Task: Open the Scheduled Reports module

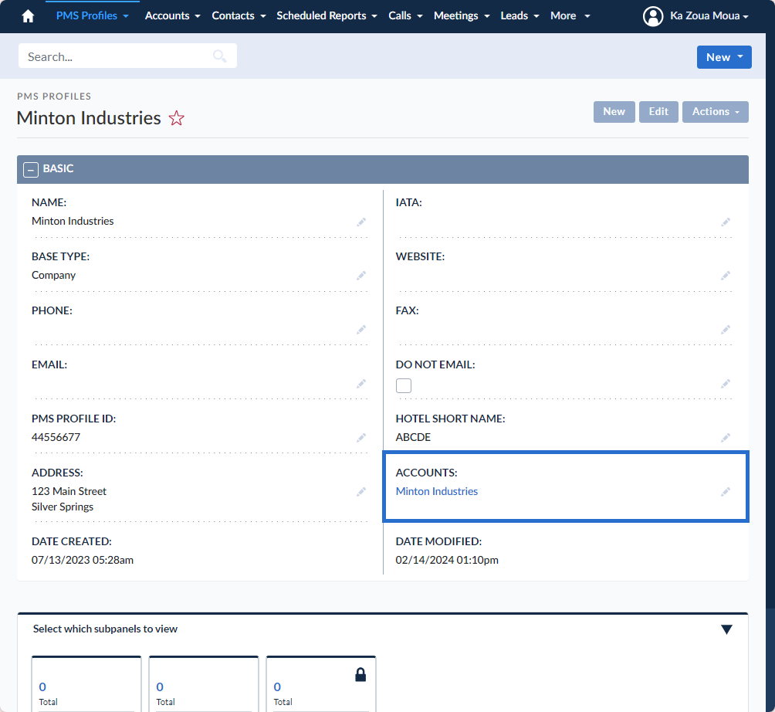Action: (x=321, y=15)
